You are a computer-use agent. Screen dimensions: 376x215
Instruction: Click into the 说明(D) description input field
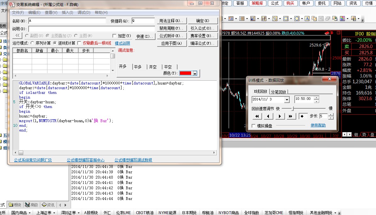tap(91, 29)
